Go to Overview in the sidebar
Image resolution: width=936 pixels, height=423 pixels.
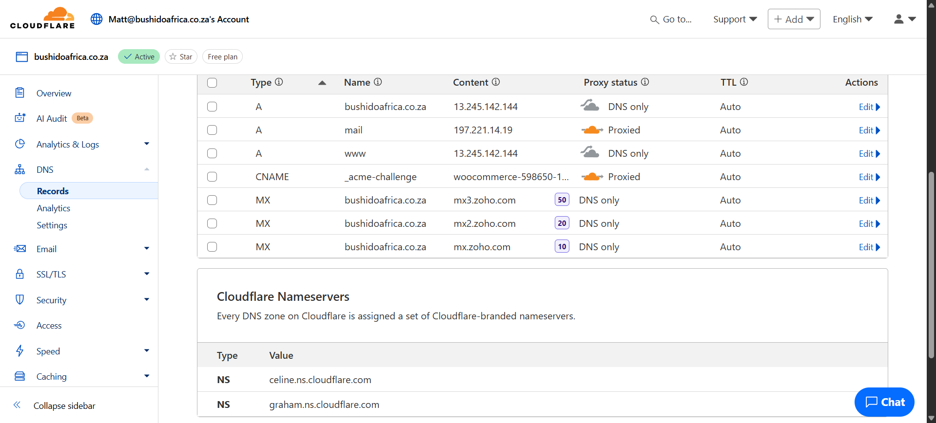(54, 93)
